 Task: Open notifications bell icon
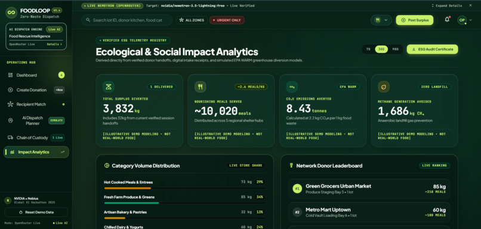pyautogui.click(x=447, y=20)
